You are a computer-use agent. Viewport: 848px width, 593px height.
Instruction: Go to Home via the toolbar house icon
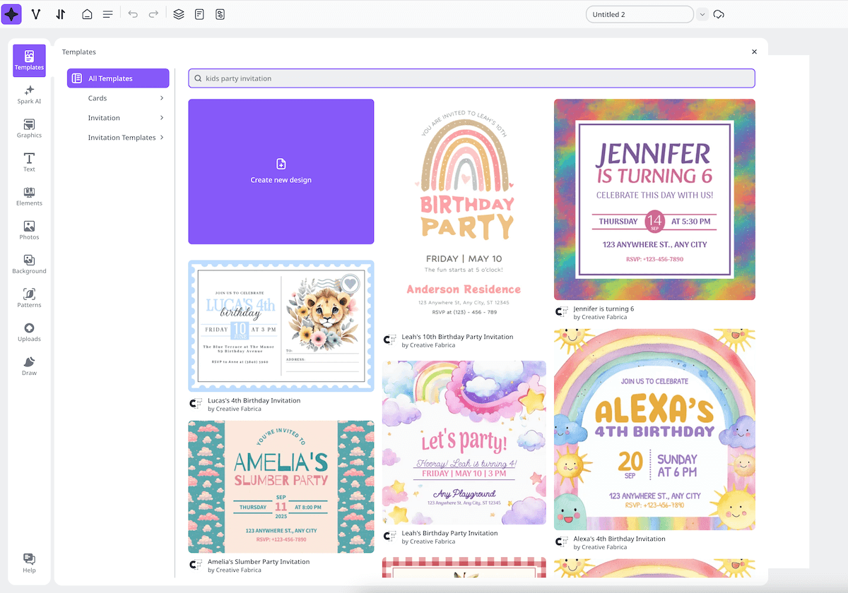pos(87,13)
